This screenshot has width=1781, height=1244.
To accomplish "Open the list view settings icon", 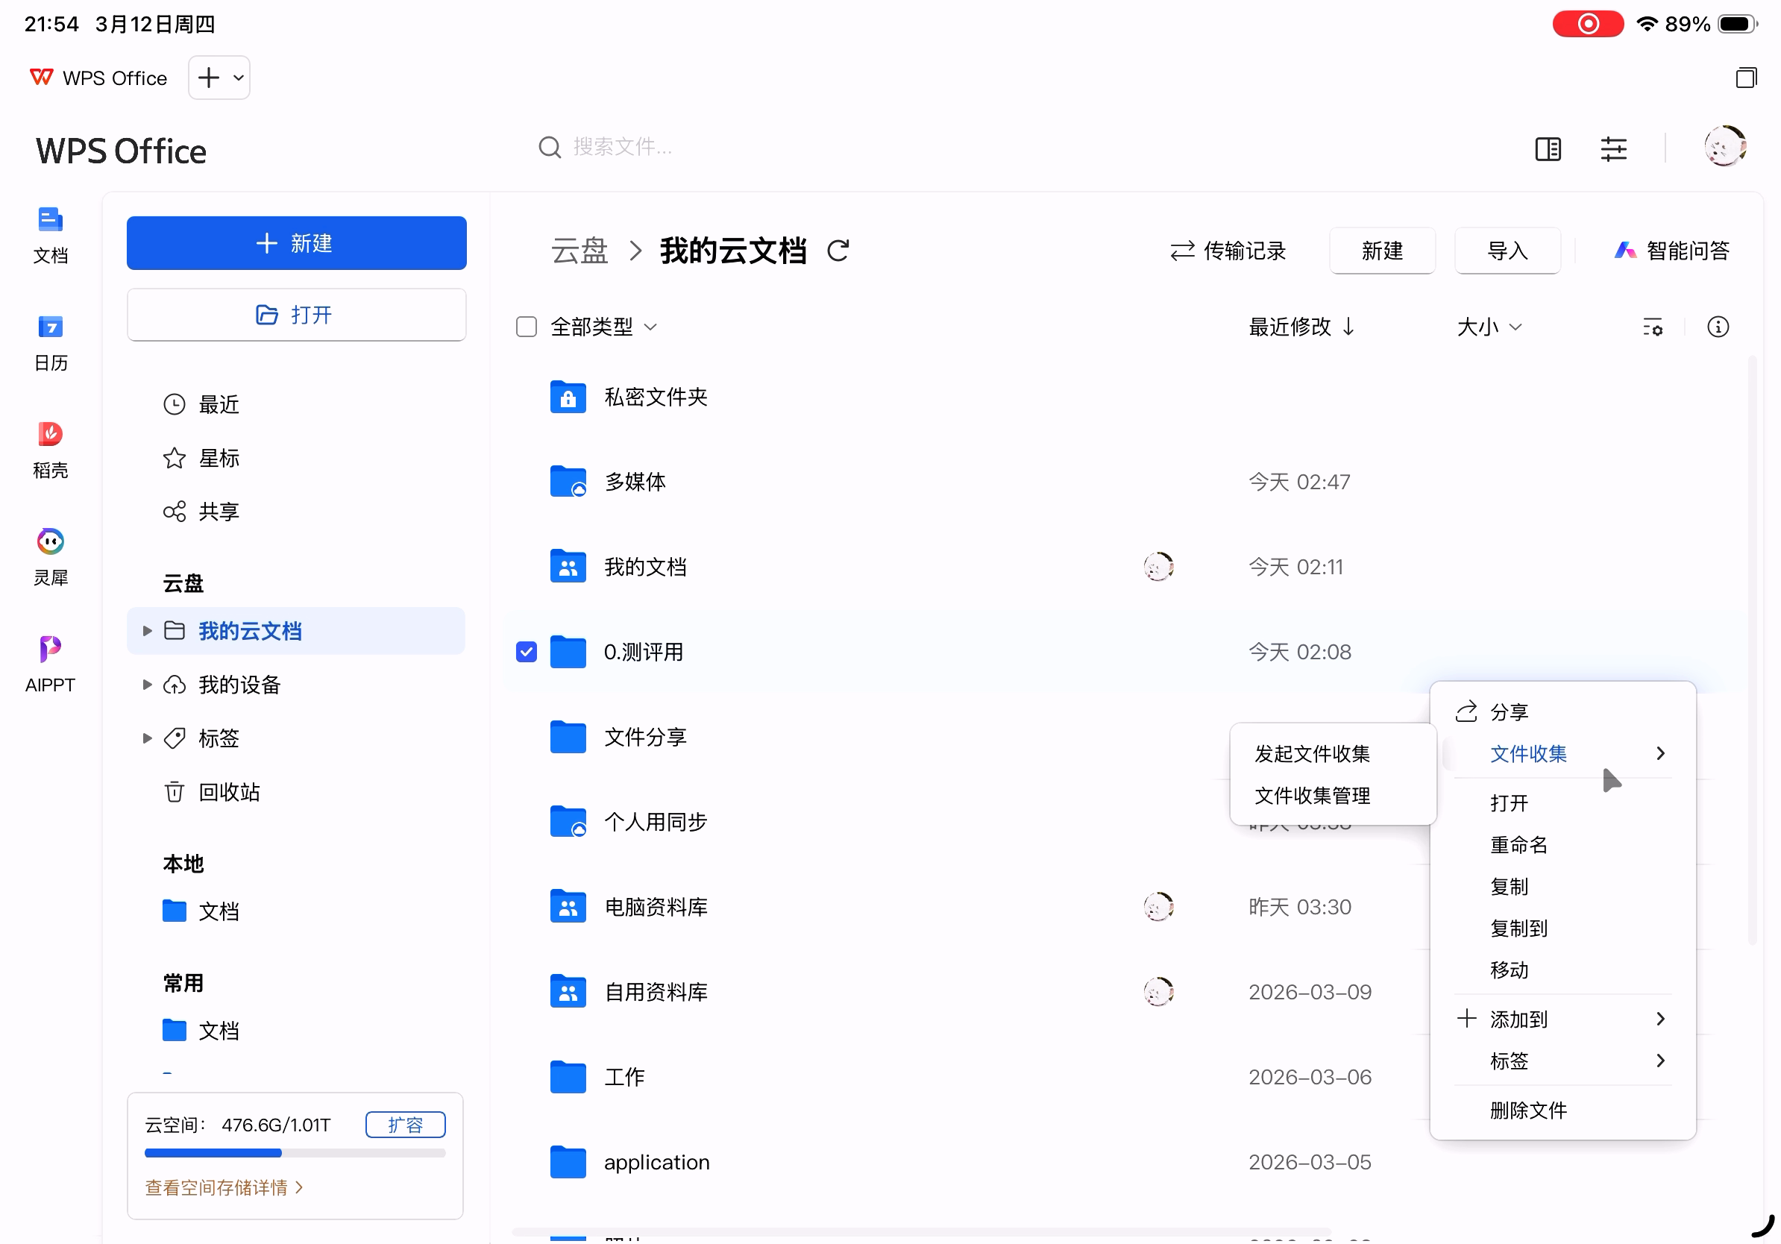I will click(x=1652, y=327).
